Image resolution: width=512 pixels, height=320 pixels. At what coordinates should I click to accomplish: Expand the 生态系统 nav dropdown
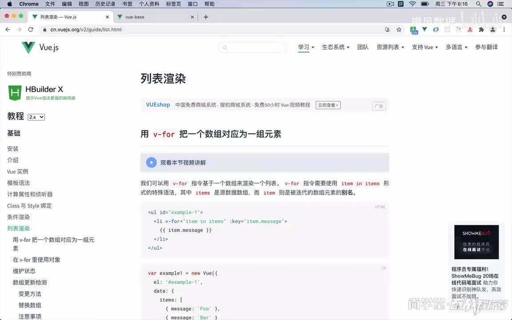(x=336, y=47)
